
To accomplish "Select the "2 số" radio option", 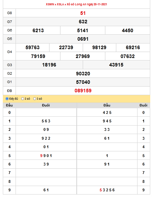I will point(23,99).
